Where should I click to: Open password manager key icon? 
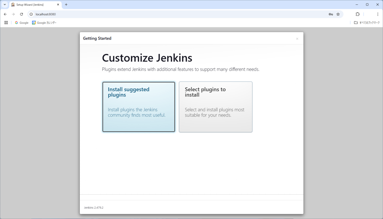click(331, 14)
